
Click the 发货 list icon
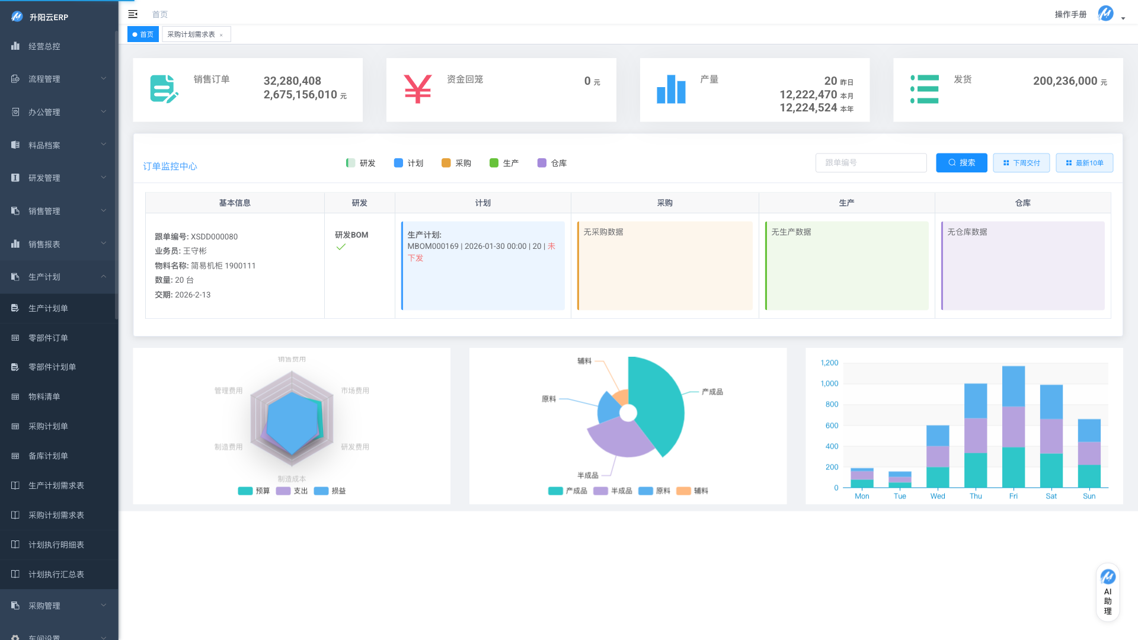pyautogui.click(x=924, y=89)
